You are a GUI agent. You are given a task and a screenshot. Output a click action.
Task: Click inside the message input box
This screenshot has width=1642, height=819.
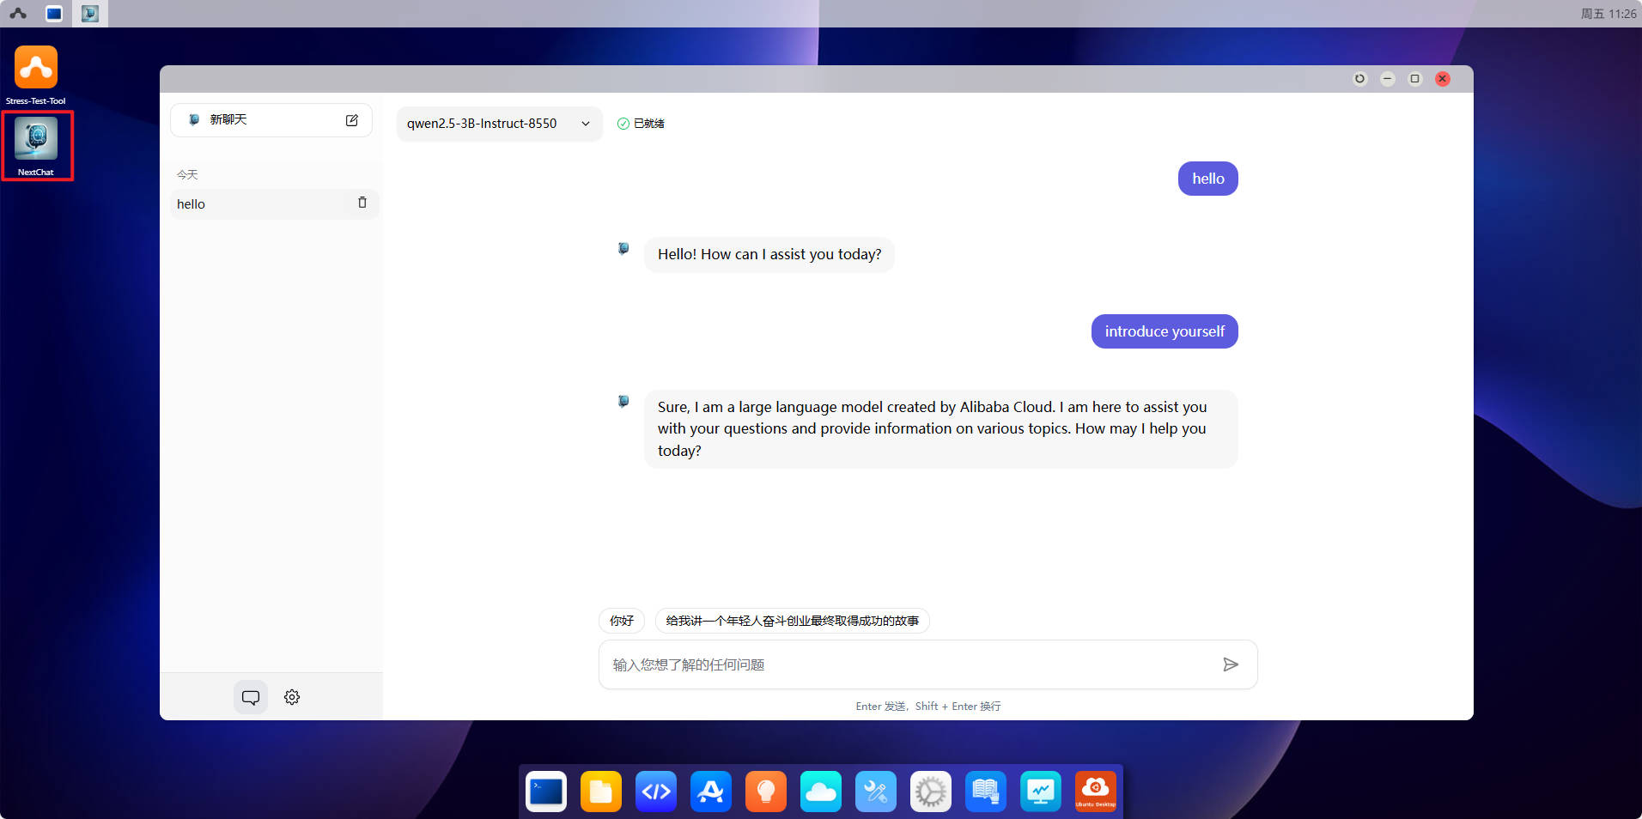(x=859, y=664)
